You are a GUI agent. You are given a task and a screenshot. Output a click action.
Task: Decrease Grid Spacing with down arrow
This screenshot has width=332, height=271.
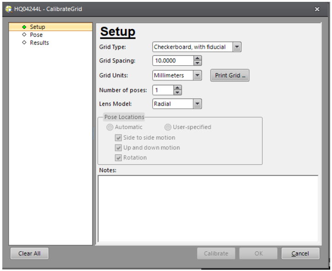[198, 63]
